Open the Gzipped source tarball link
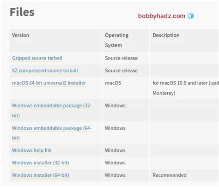 tap(37, 58)
